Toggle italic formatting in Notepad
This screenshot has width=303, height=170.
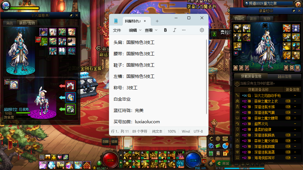(x=174, y=30)
